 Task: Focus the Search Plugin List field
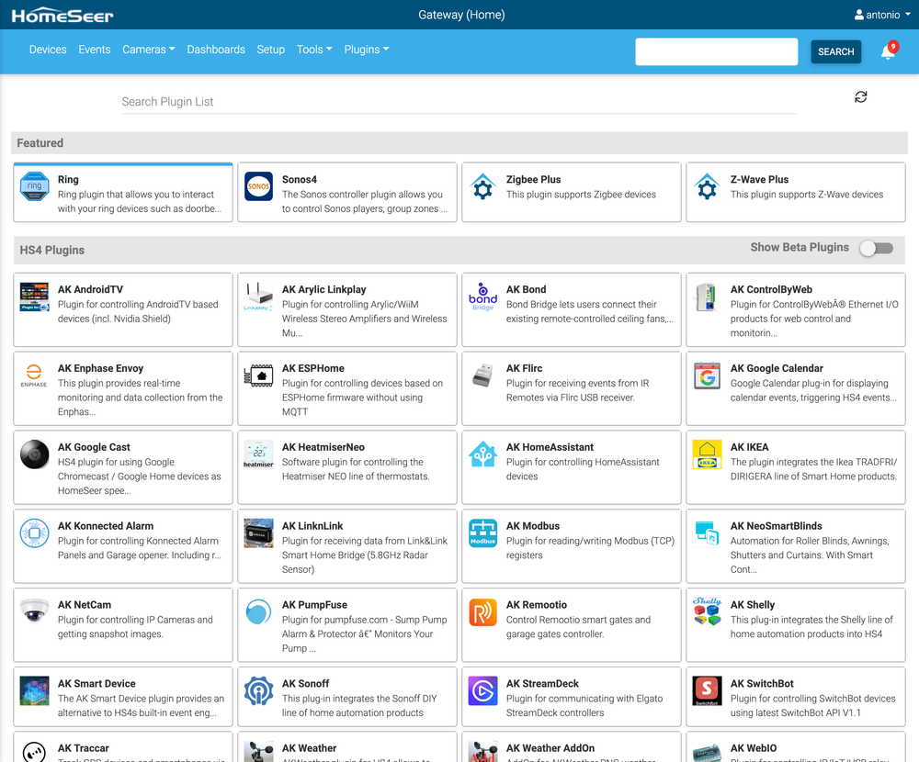[459, 102]
